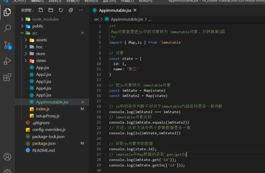
Task: Click the JS icon beside config-overrides.js
Action: click(28, 130)
